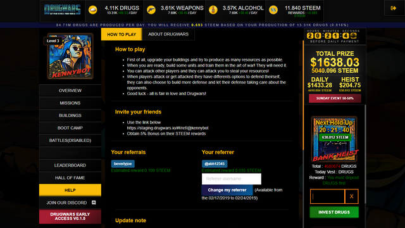405x228 pixels.
Task: Click the Update note heading
Action: pos(130,220)
